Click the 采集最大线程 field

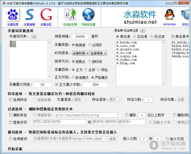[x=42, y=84]
